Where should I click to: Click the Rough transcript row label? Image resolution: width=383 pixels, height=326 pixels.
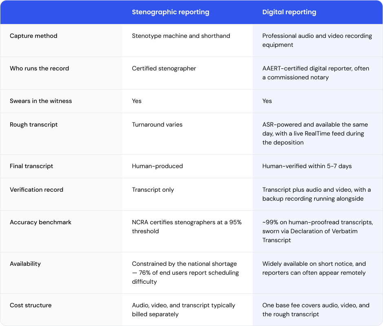tap(34, 125)
